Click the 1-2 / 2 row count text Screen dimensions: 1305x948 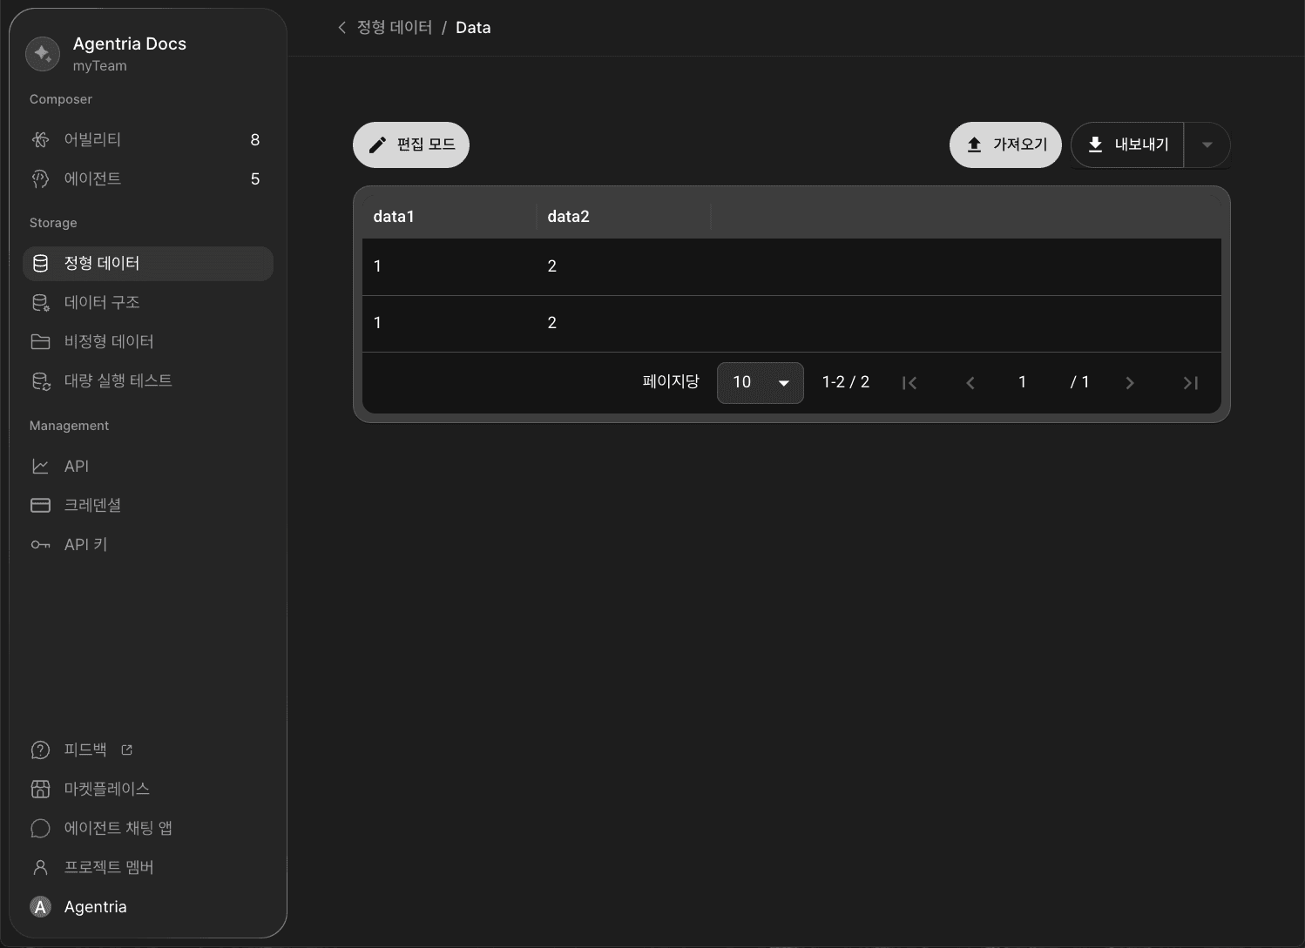(846, 382)
